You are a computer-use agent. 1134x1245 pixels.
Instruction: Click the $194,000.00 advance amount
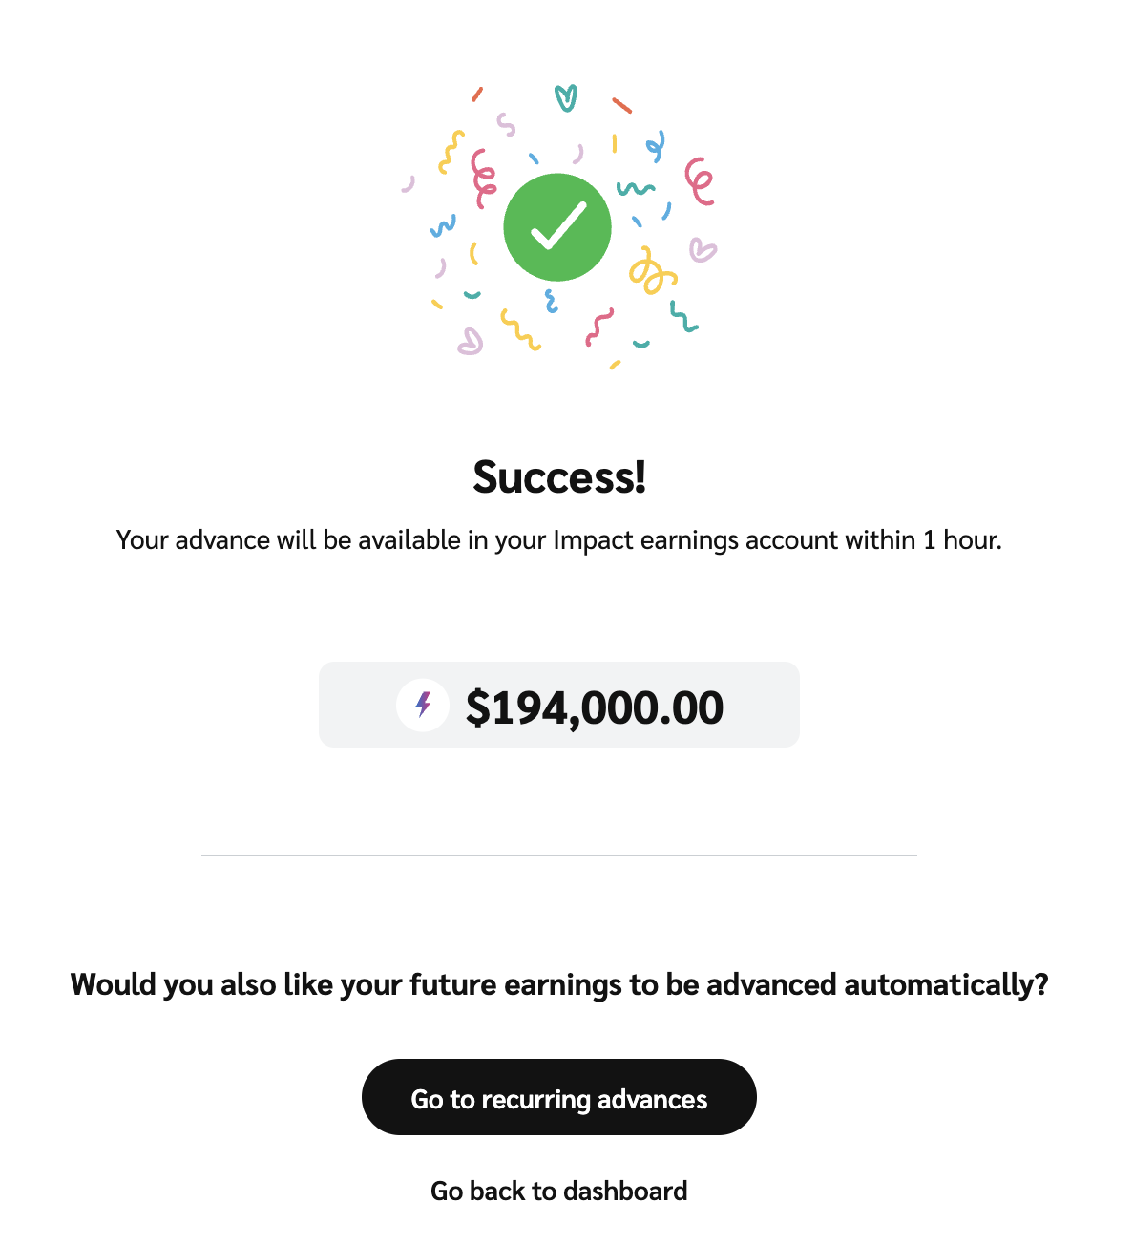[594, 707]
